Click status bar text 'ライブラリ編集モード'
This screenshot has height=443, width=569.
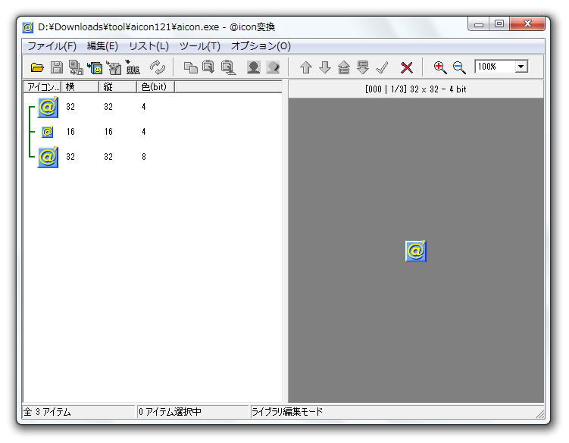287,412
